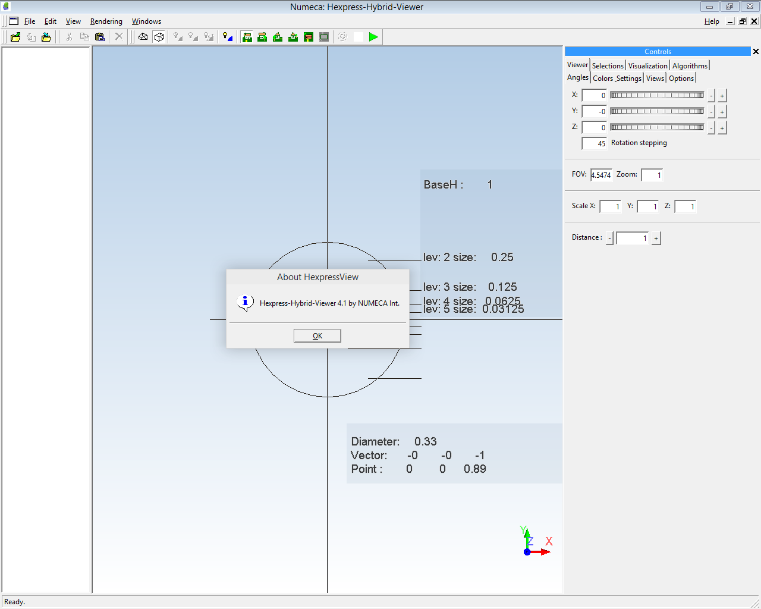Click the Copy toolbar icon
This screenshot has width=761, height=609.
pyautogui.click(x=84, y=37)
